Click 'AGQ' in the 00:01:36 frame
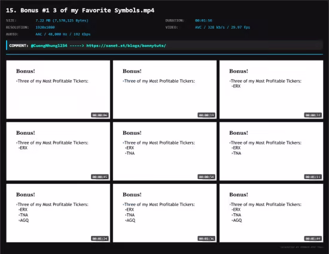This screenshot has width=329, height=254. [x=131, y=220]
